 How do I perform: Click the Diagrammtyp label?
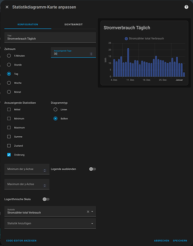point(59,103)
